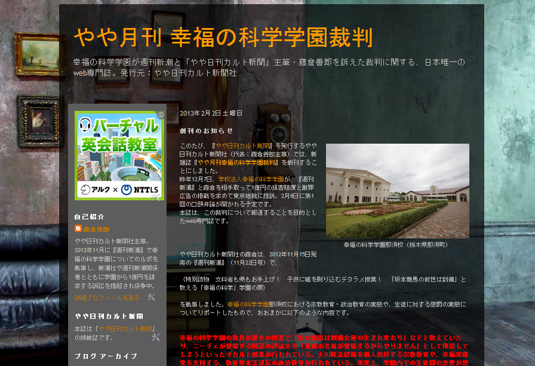This screenshot has height=366, width=535.
Task: Open the バーチャル英会話教室 advertisement banner
Action: point(119,156)
